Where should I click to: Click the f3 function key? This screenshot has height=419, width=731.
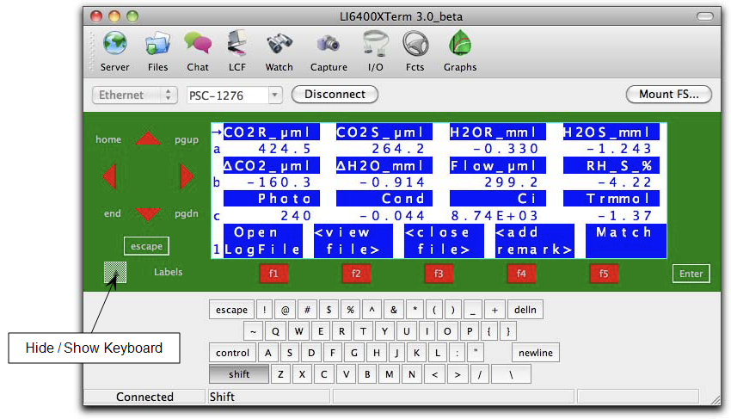click(x=439, y=274)
